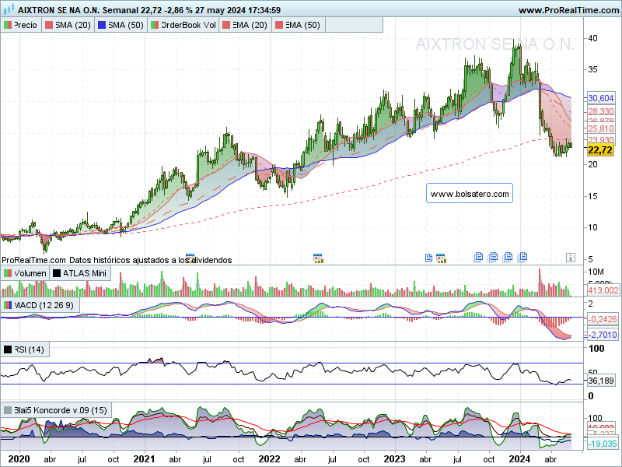Image resolution: width=622 pixels, height=467 pixels.
Task: Visit the www.ProRealTime.com link in the header
Action: coord(568,10)
